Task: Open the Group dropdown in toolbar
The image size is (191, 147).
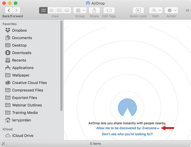Action: (80, 10)
